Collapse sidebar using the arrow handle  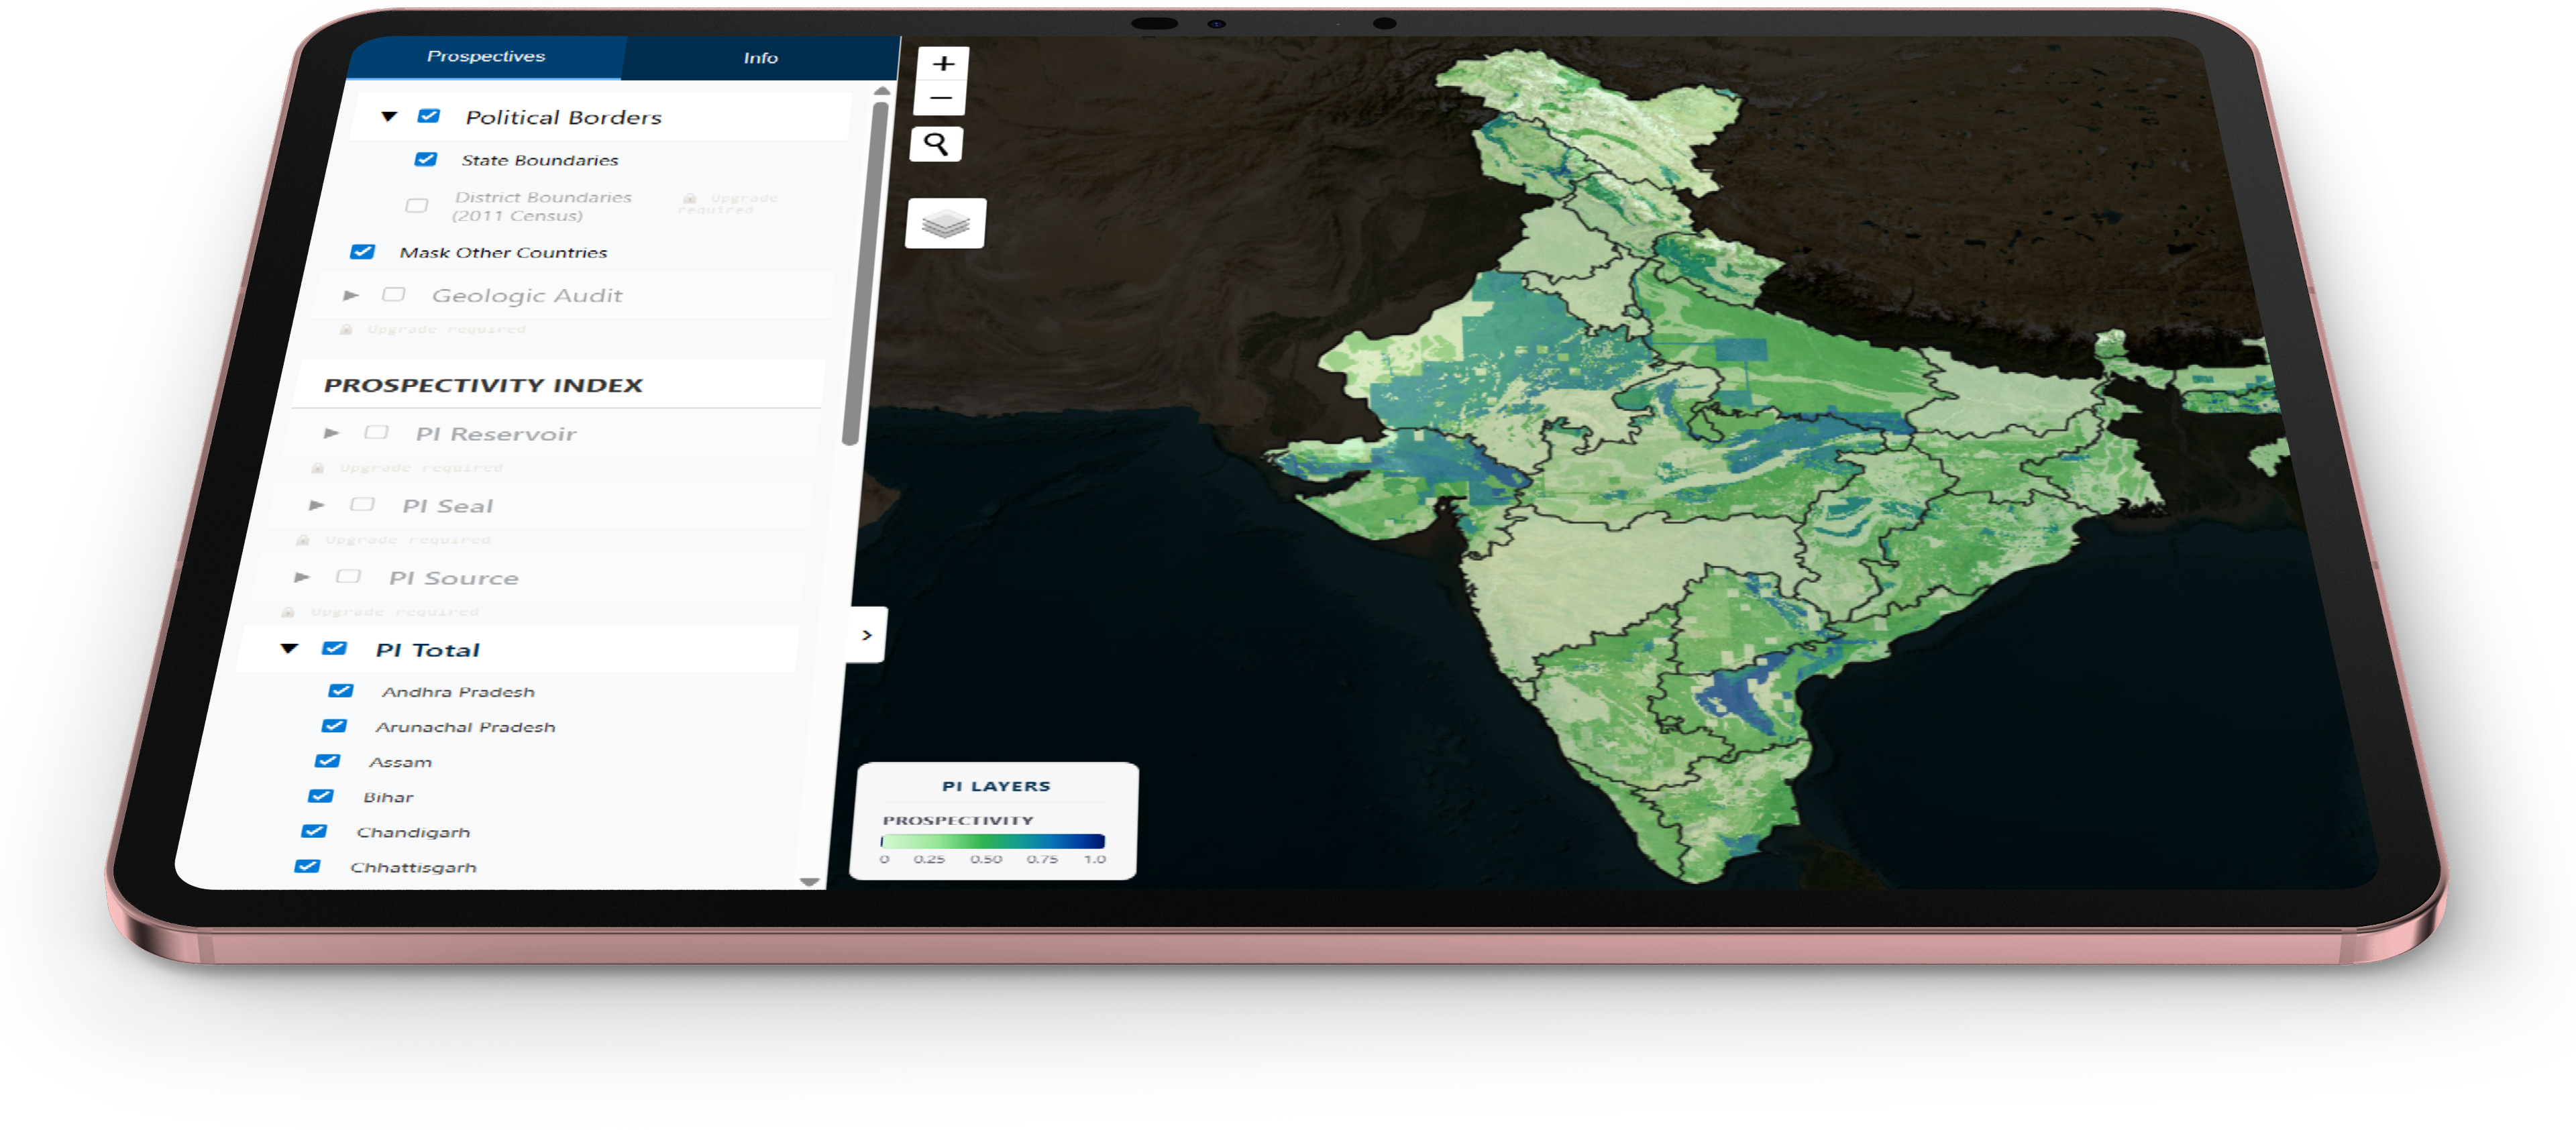tap(867, 635)
